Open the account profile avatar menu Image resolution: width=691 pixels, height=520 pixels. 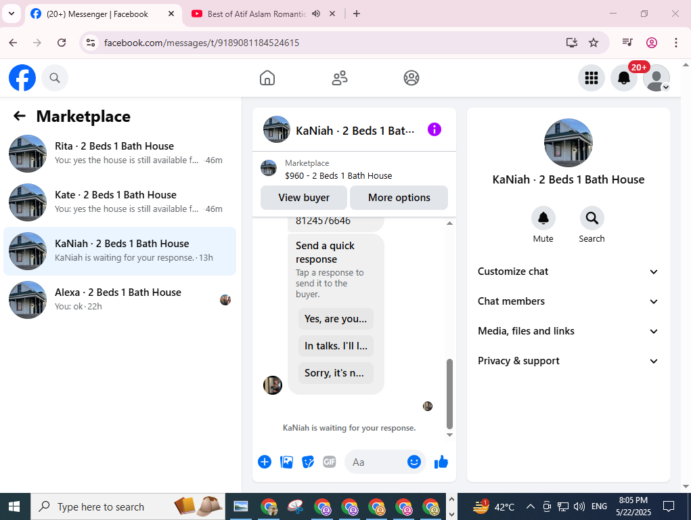pyautogui.click(x=656, y=78)
